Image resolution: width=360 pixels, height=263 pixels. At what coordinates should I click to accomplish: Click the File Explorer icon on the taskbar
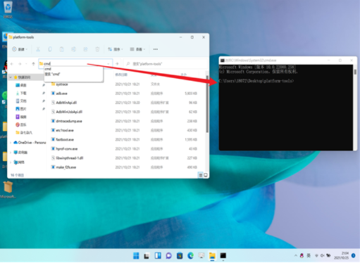tap(212, 255)
